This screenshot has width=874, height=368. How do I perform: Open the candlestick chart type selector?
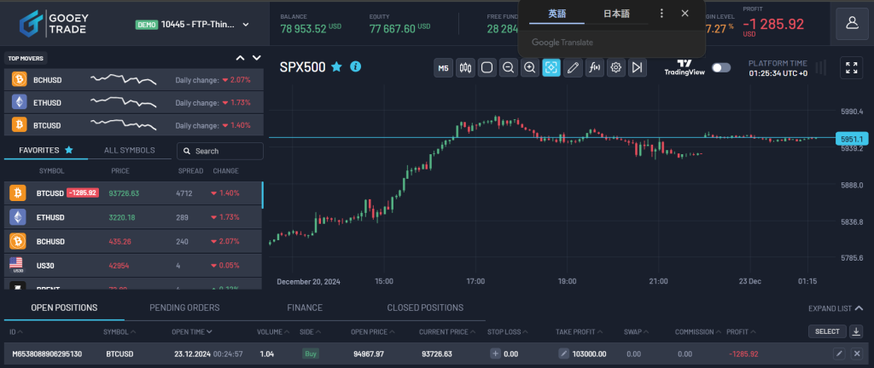[466, 67]
